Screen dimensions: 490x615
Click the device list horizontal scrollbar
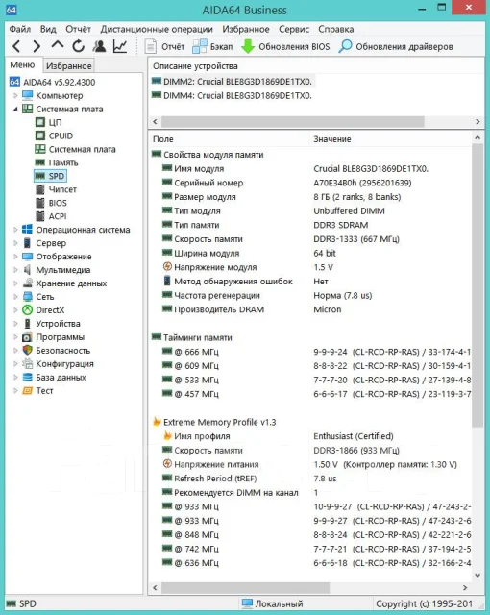click(293, 122)
